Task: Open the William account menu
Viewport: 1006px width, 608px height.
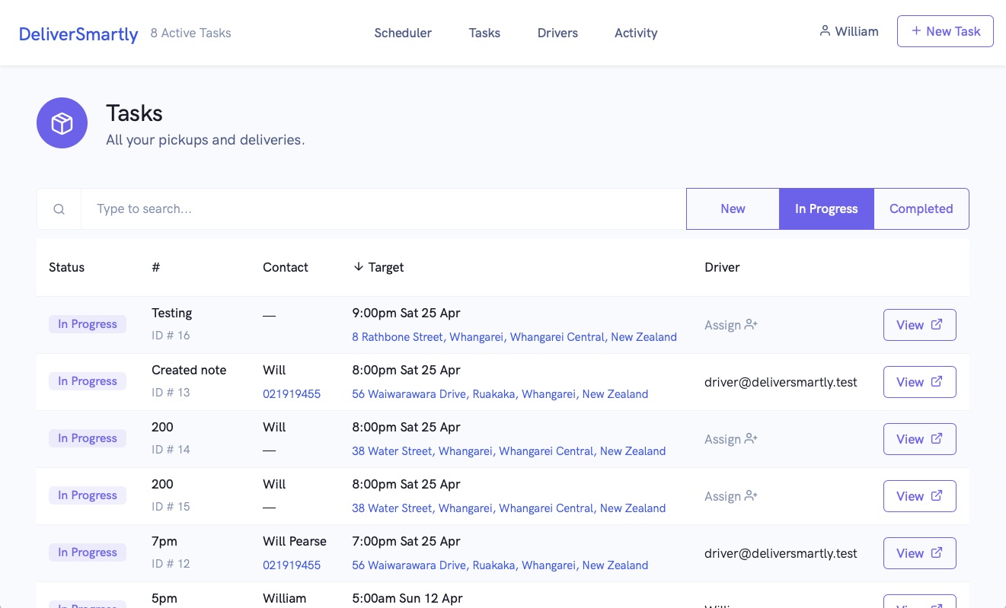Action: [x=848, y=31]
